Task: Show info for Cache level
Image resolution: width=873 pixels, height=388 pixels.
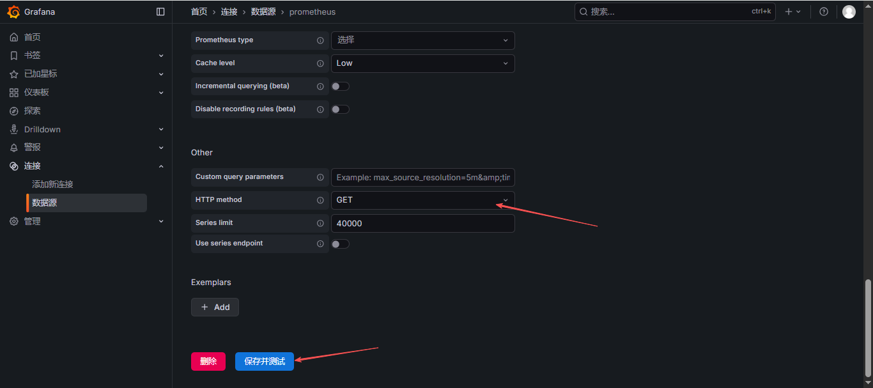Action: [x=320, y=63]
